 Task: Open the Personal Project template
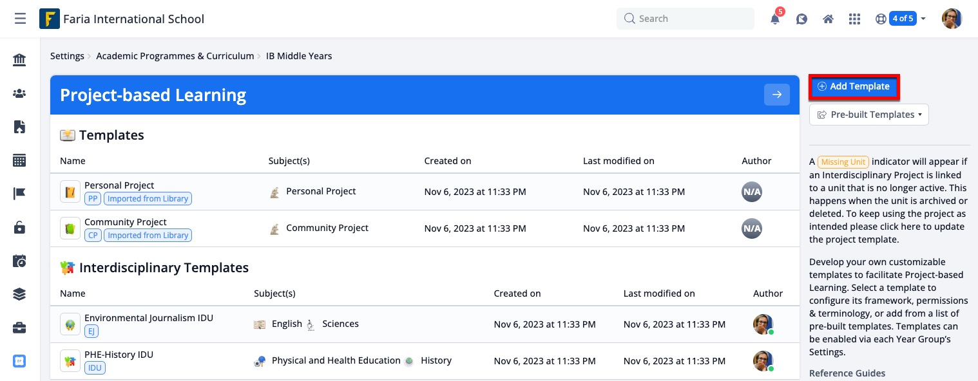(119, 185)
